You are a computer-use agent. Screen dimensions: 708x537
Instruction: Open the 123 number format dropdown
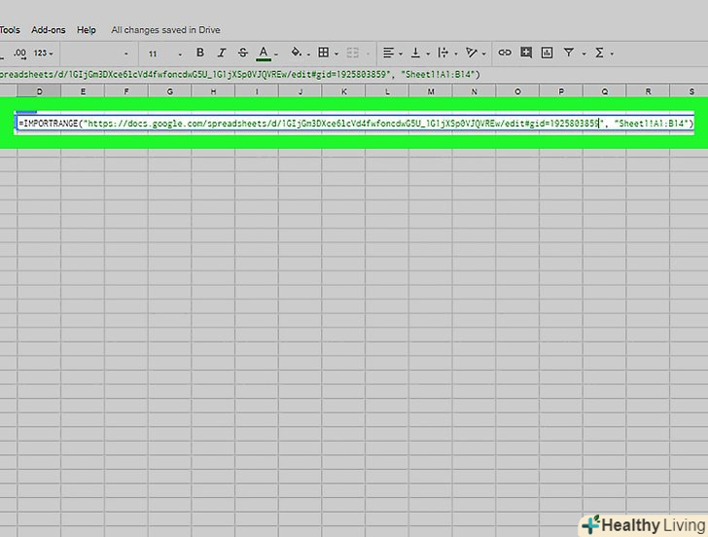(x=44, y=53)
